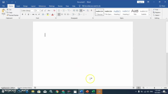Click the Cut scissors button
This screenshot has height=94, width=168.
(9, 10)
